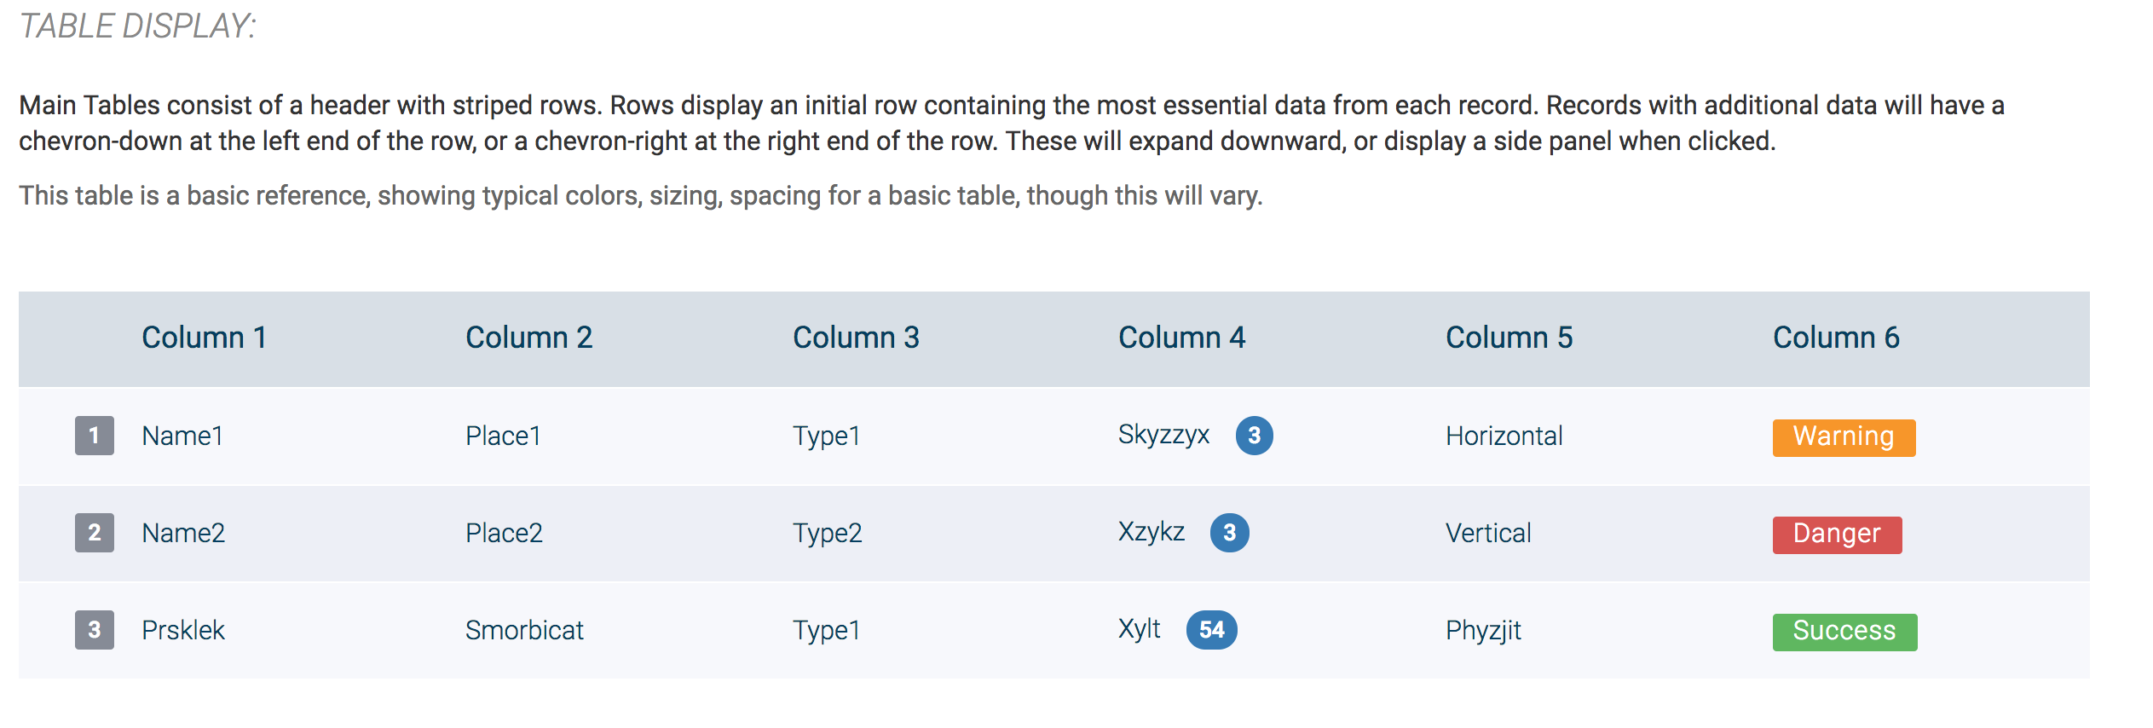Click the blue 3 badge beside Skyzzyx
Viewport: 2153px width, 728px height.
pos(1255,436)
